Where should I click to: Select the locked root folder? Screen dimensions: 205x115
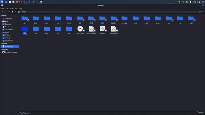point(169,19)
